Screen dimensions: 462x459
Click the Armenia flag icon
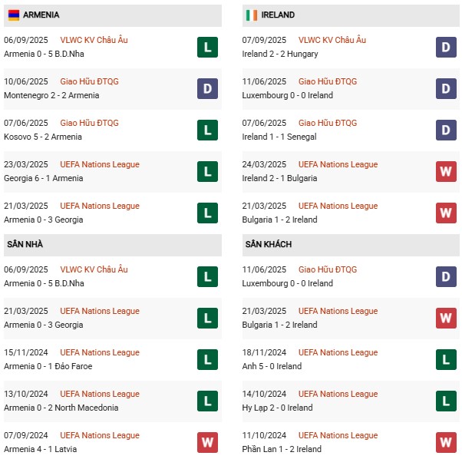point(14,15)
